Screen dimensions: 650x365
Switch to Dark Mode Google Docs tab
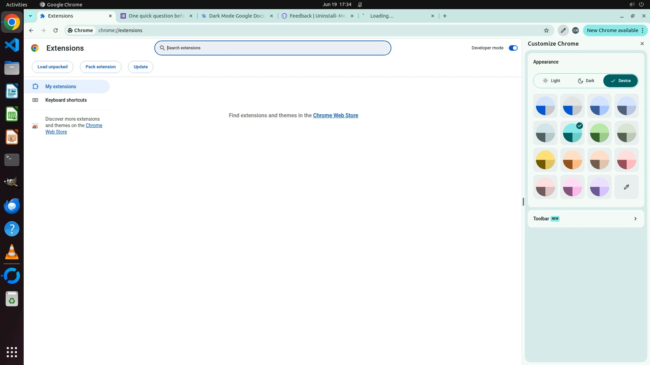[236, 16]
